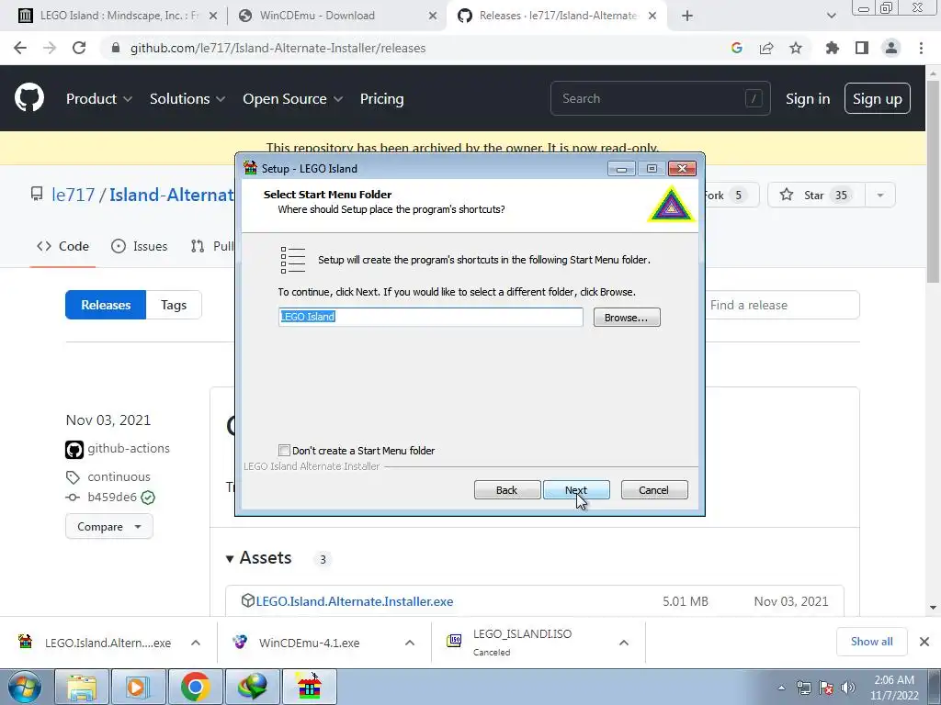Open Windows Explorer from the taskbar

coord(82,687)
